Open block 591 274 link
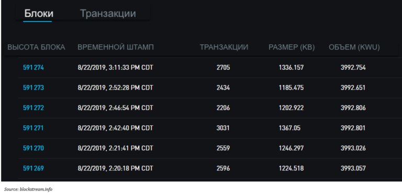 (x=33, y=68)
